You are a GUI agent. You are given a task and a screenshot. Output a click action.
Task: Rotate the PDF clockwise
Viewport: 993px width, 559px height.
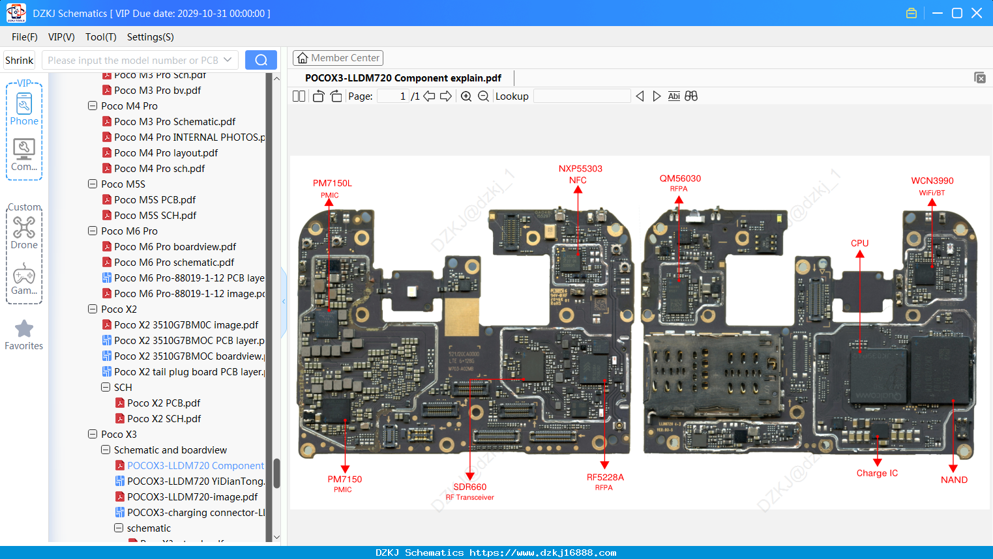coord(336,96)
